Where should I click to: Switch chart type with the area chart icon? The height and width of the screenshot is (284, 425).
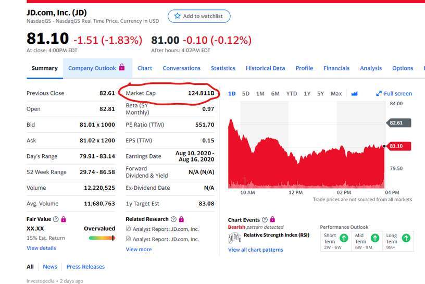point(354,94)
